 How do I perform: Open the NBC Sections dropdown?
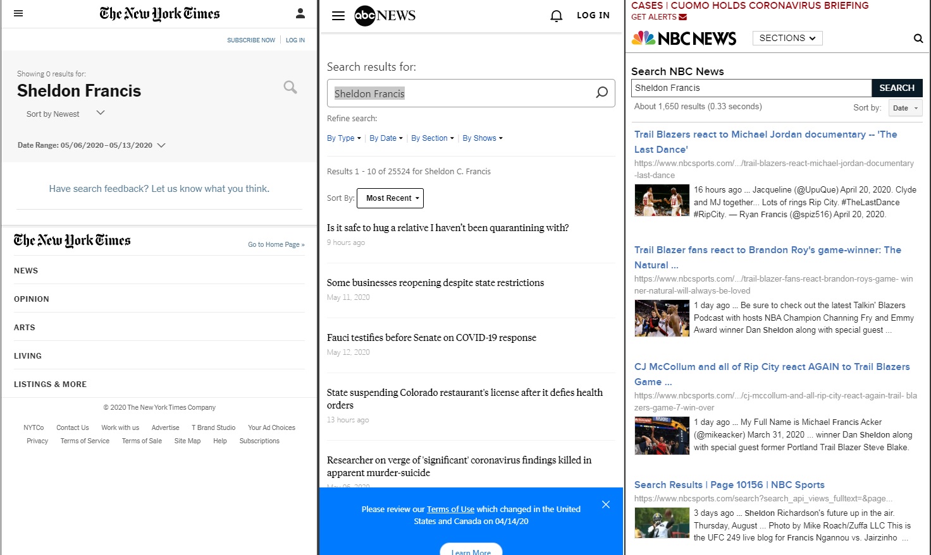click(x=787, y=38)
